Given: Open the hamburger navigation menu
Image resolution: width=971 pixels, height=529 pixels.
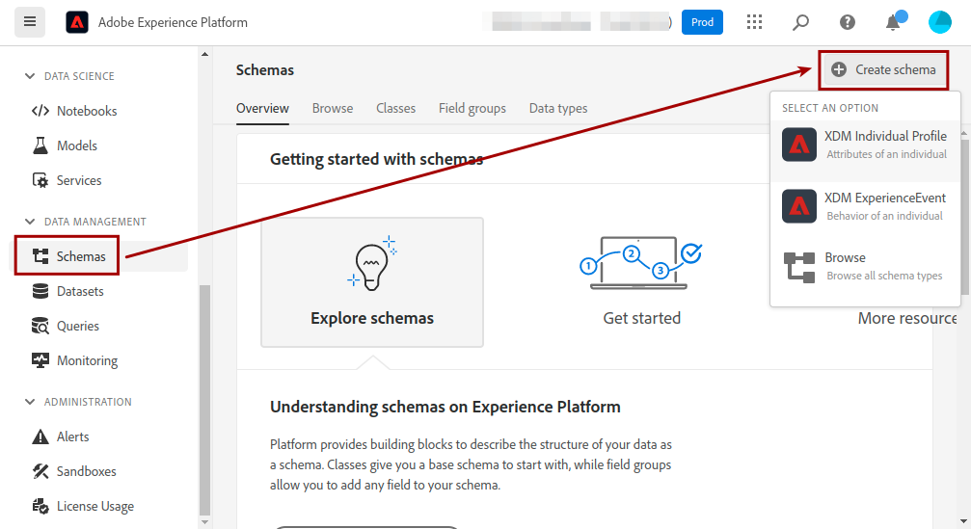Looking at the screenshot, I should coord(30,22).
